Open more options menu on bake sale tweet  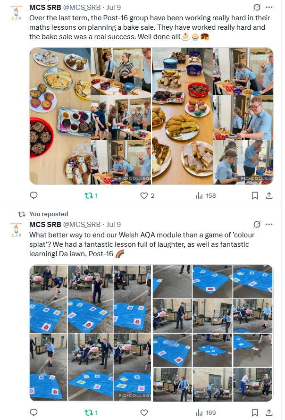(269, 7)
